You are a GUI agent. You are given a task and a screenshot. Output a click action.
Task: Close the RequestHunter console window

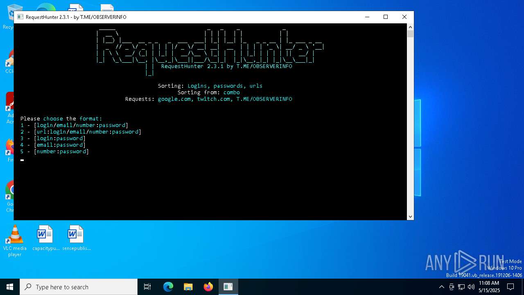coord(404,17)
